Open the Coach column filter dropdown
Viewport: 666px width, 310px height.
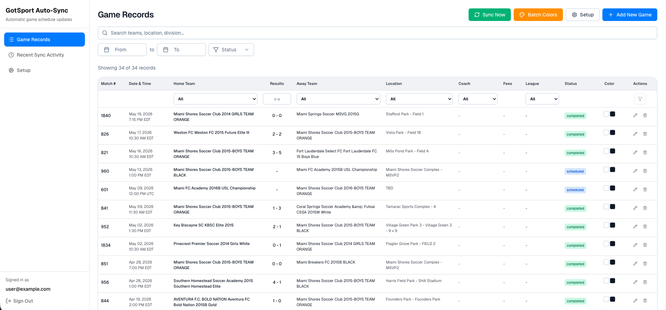478,99
